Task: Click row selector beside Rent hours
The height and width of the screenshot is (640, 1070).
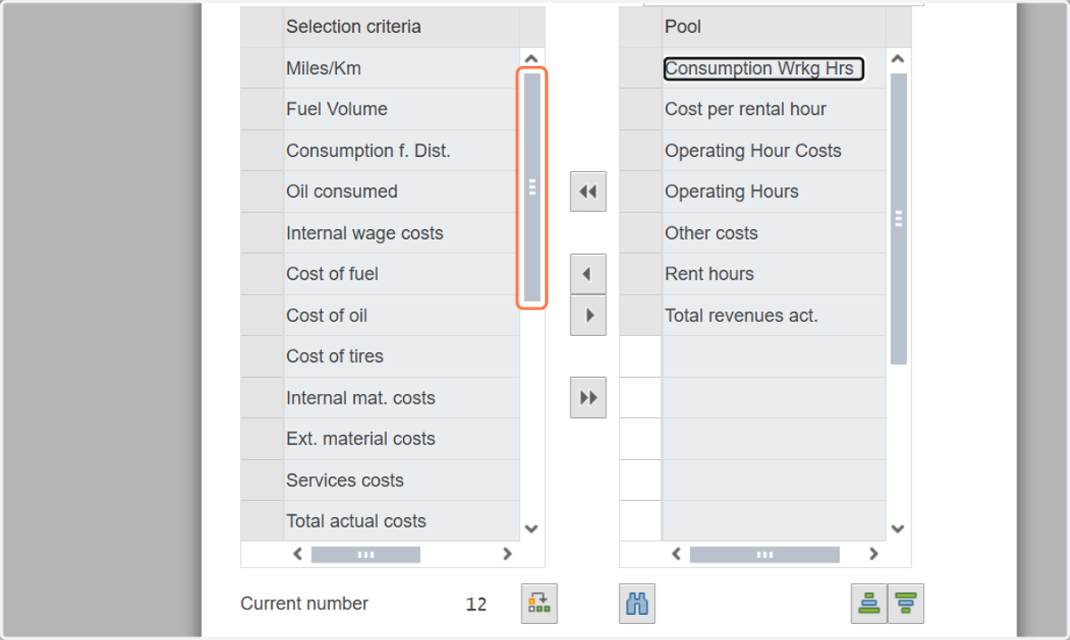Action: [640, 275]
